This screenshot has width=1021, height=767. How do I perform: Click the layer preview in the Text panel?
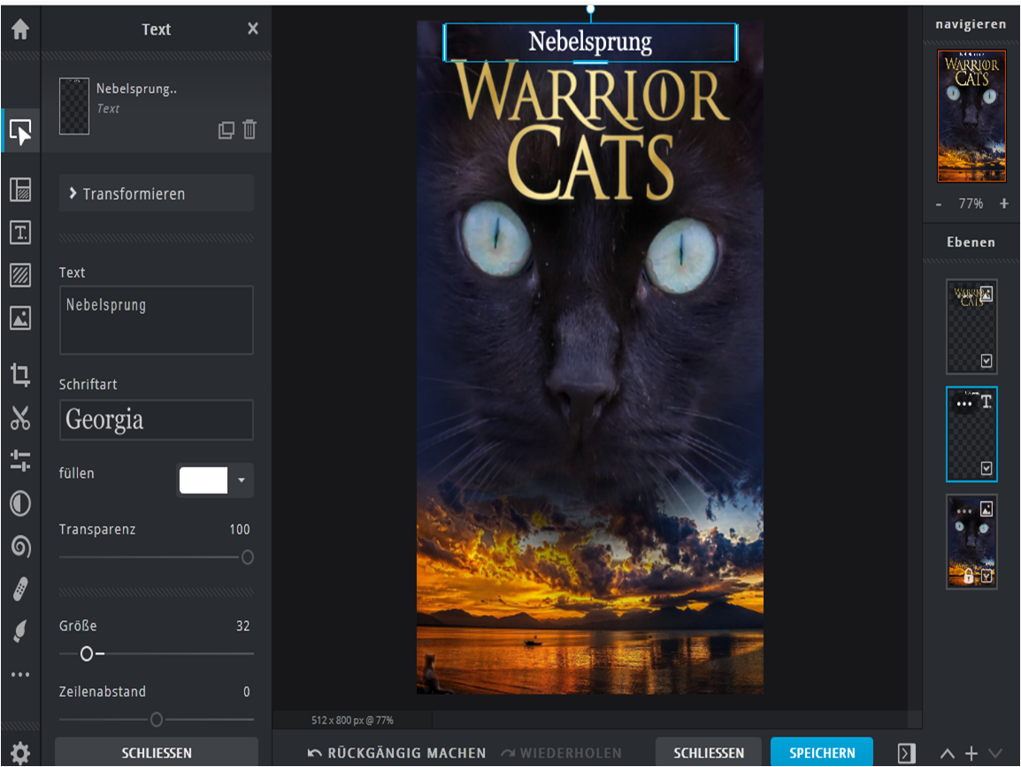(74, 106)
